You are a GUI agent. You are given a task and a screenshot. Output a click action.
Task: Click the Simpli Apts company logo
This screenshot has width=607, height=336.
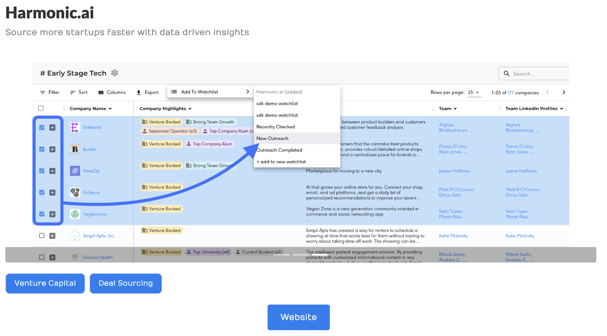(x=75, y=236)
